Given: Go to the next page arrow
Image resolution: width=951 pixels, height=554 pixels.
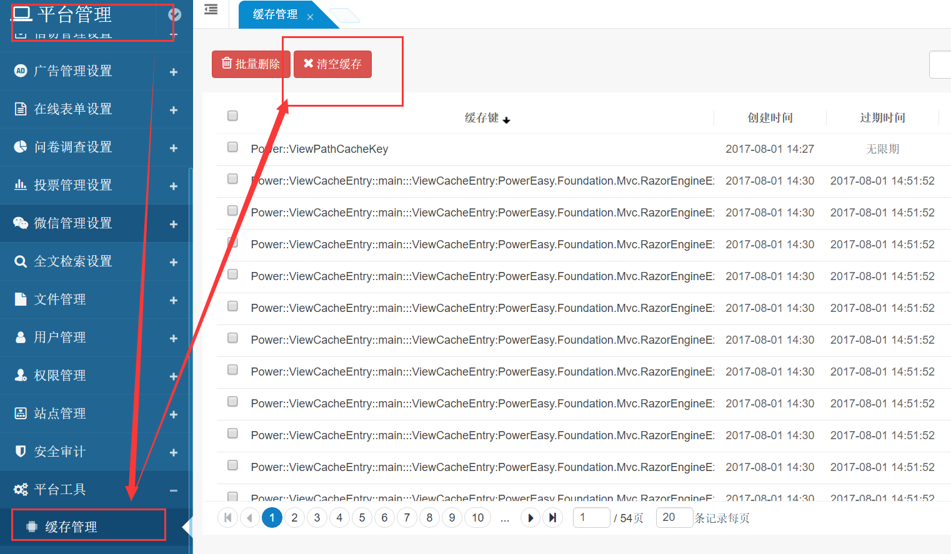Looking at the screenshot, I should 530,518.
